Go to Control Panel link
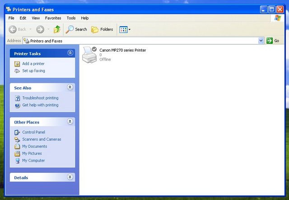The image size is (289, 200). coord(33,132)
